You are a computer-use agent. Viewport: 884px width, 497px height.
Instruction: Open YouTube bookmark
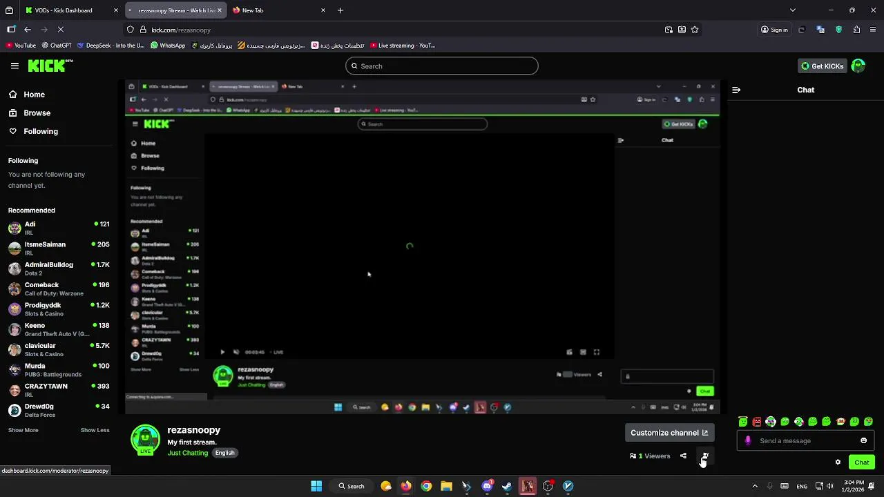coord(20,46)
